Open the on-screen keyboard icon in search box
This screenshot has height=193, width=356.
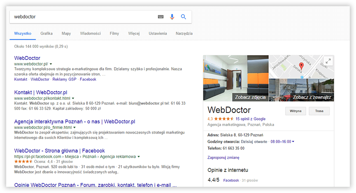tap(161, 16)
